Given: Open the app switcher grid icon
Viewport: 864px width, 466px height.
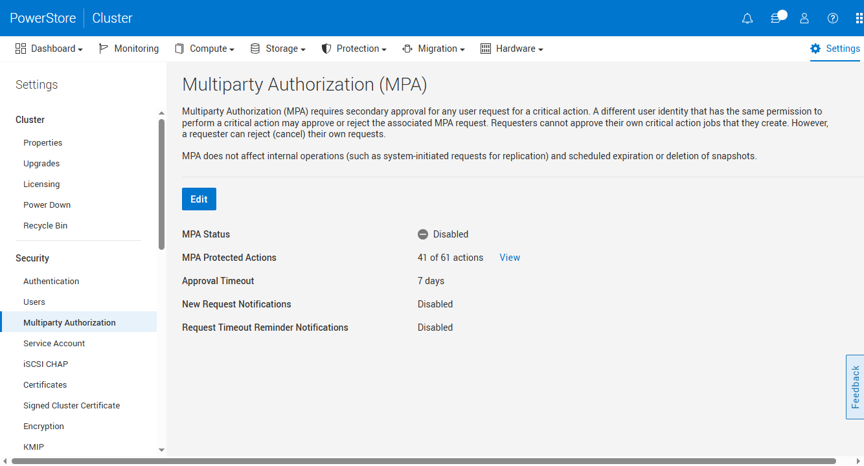Looking at the screenshot, I should point(859,18).
